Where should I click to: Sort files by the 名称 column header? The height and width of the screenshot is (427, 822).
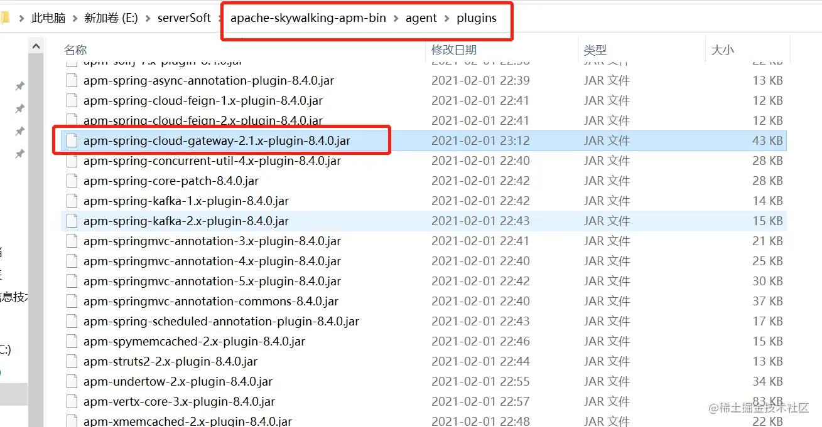[75, 50]
